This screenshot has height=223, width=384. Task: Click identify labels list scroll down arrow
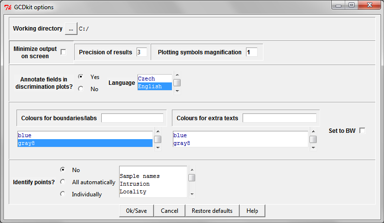pos(192,194)
